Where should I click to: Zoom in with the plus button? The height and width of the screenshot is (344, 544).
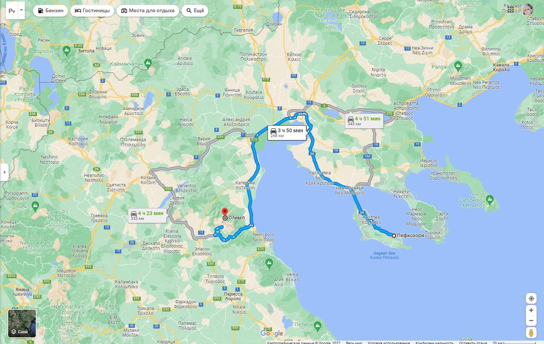point(531,310)
